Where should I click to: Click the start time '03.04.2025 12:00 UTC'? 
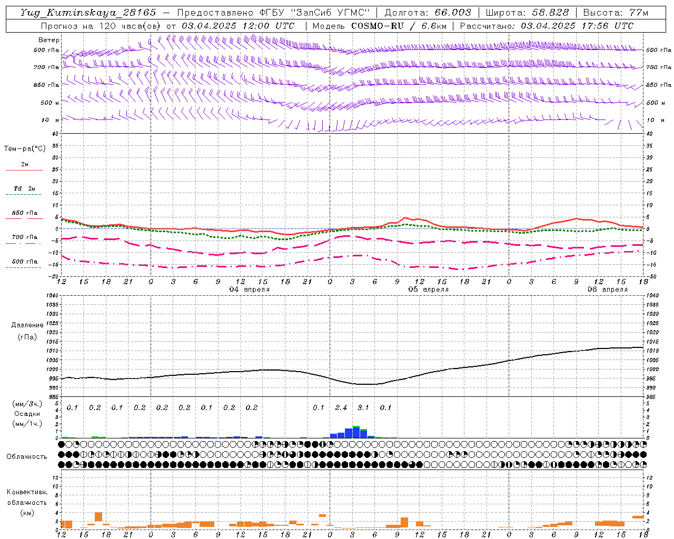(x=238, y=26)
